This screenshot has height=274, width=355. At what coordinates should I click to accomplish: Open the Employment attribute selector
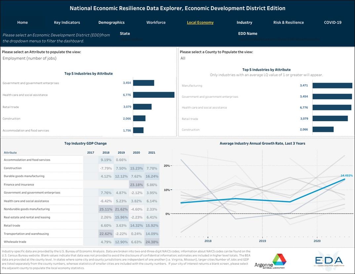[30, 58]
